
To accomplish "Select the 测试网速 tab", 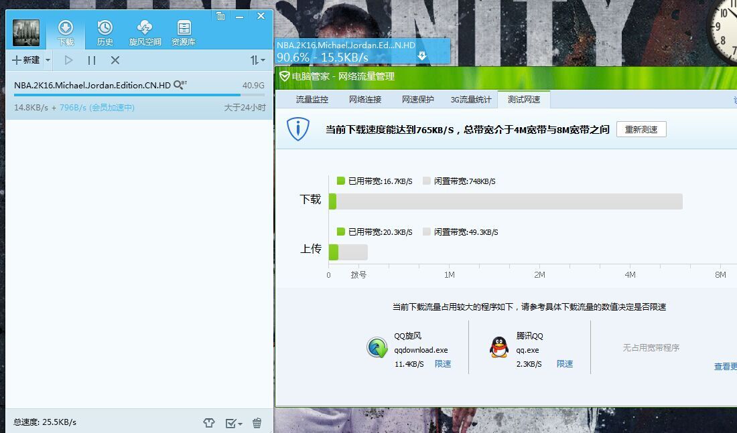I will click(x=524, y=100).
